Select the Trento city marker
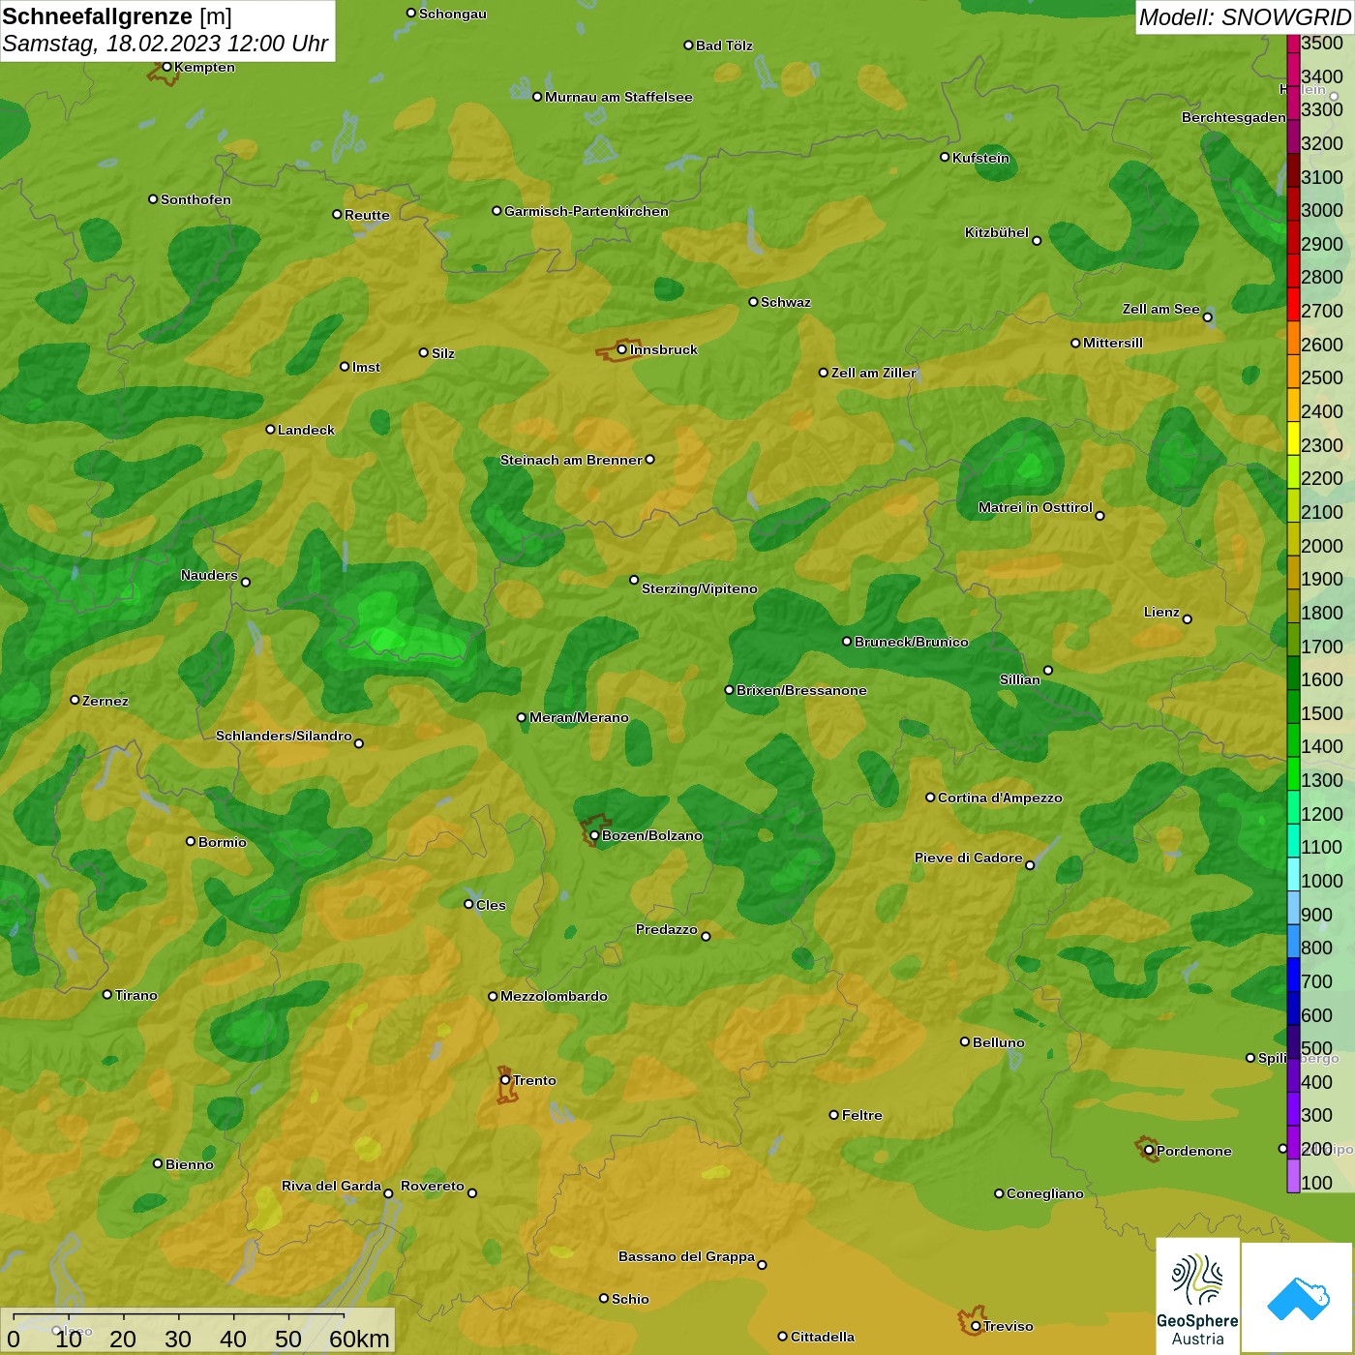The image size is (1355, 1355). [505, 1080]
